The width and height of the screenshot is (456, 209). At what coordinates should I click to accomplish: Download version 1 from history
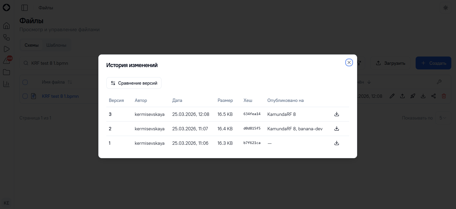click(337, 143)
